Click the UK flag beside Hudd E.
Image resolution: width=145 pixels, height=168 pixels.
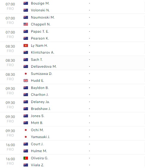click(x=26, y=81)
